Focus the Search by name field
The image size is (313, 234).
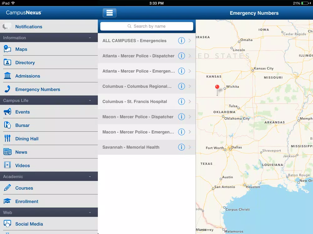click(x=147, y=26)
